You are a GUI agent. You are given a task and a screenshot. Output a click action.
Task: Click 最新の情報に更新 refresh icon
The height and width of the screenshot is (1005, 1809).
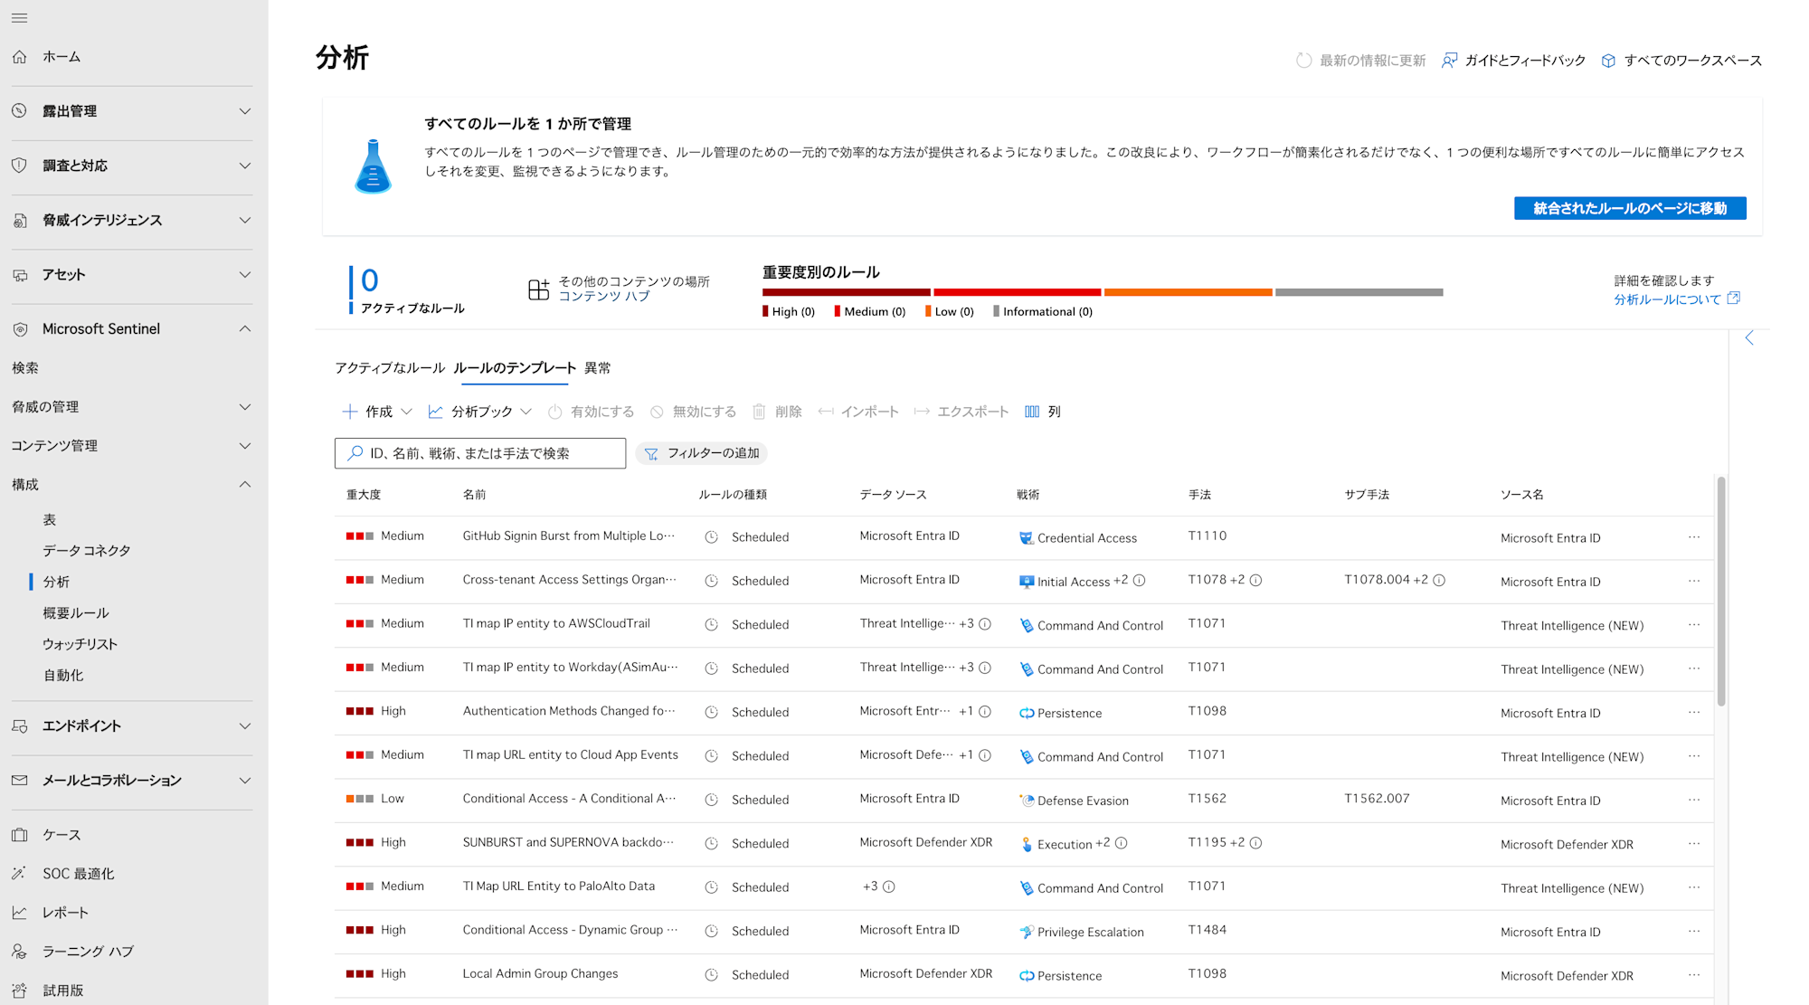click(1303, 61)
